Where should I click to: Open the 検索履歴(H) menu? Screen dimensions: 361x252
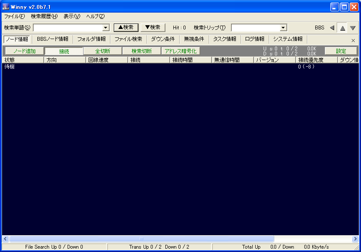pyautogui.click(x=44, y=16)
